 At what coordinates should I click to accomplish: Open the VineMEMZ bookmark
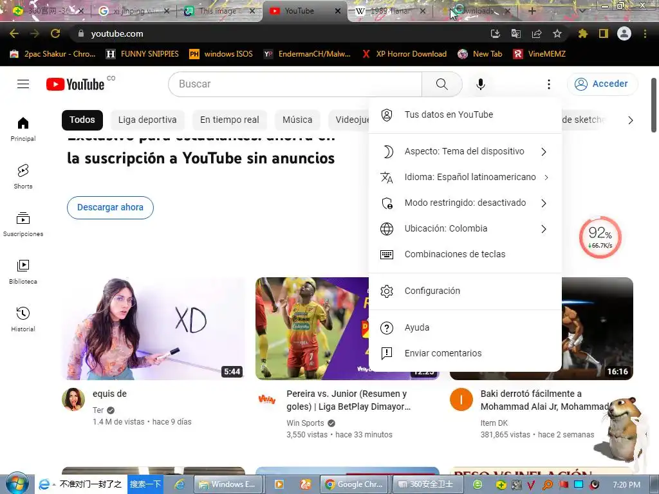(540, 54)
